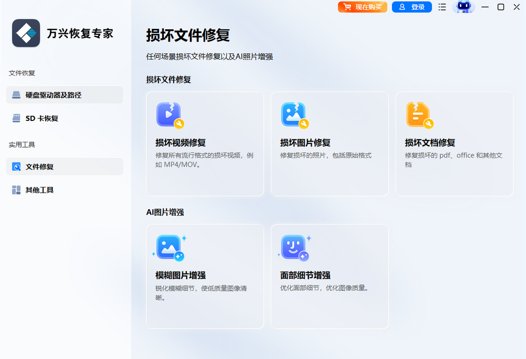Open the hamburger menu in title bar
The image size is (526, 359).
[442, 7]
